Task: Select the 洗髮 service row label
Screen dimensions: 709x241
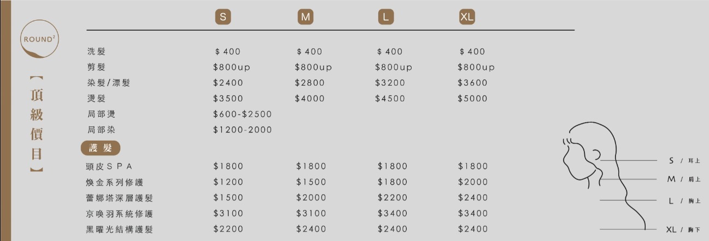Action: click(x=96, y=52)
